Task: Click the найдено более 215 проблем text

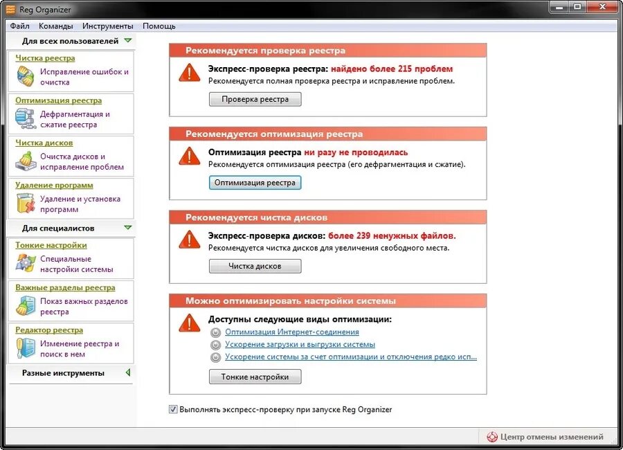Action: pos(392,69)
